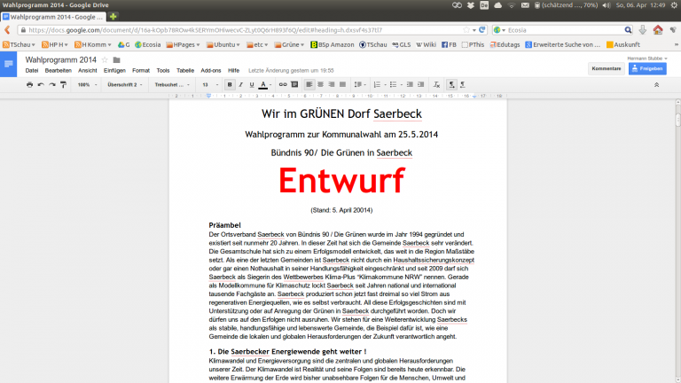This screenshot has height=383, width=681.
Task: Open the system power gear menu
Action: (x=674, y=5)
